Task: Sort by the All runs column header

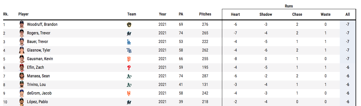Action: pyautogui.click(x=348, y=14)
